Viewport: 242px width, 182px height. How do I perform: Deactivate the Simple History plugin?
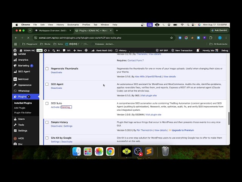click(x=56, y=126)
